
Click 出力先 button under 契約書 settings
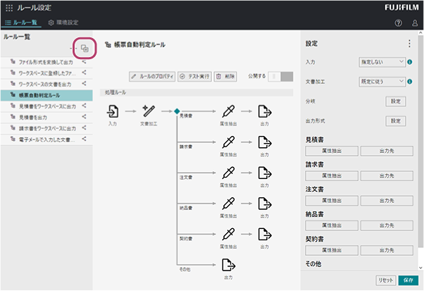click(x=387, y=250)
